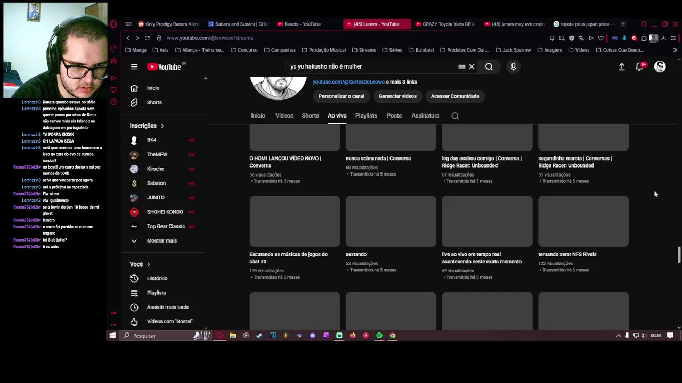The width and height of the screenshot is (682, 383).
Task: Show more bookmarks with double chevron
Action: pyautogui.click(x=675, y=50)
